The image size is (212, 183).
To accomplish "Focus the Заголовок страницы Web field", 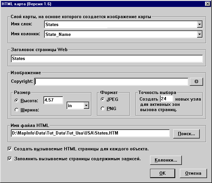I will click(x=107, y=59).
